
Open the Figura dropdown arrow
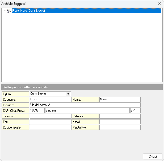68,94
